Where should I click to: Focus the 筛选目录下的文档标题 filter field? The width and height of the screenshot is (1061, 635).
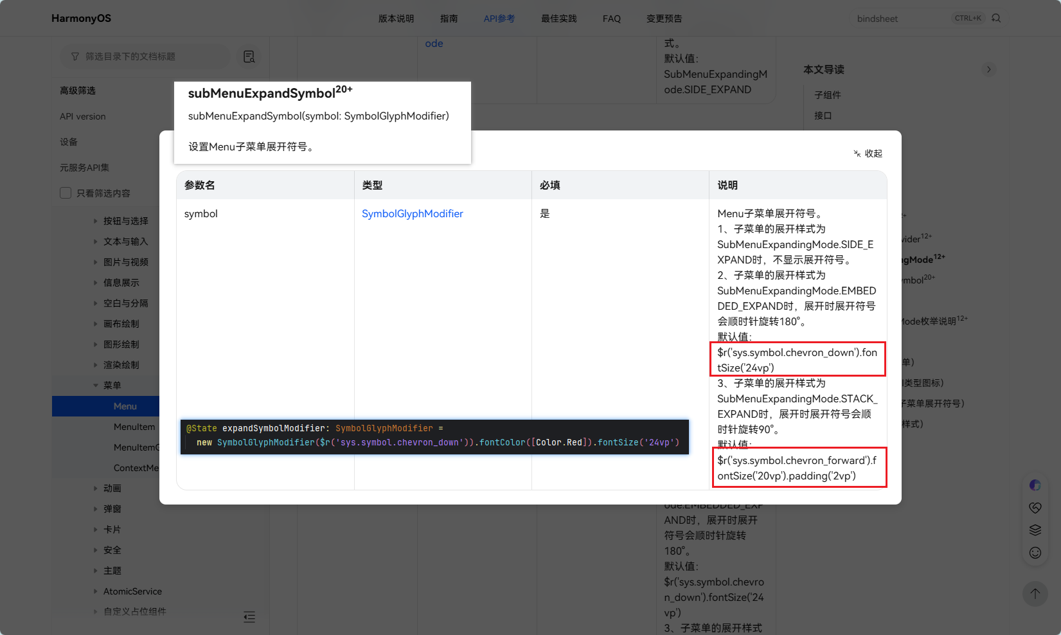point(145,57)
